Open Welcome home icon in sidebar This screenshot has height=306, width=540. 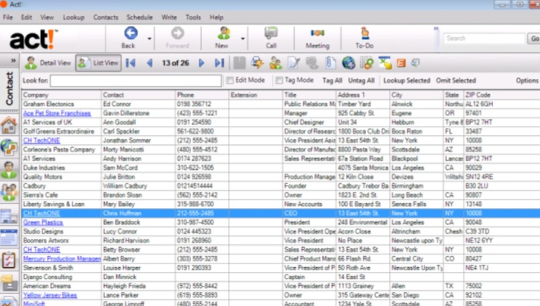(x=9, y=125)
